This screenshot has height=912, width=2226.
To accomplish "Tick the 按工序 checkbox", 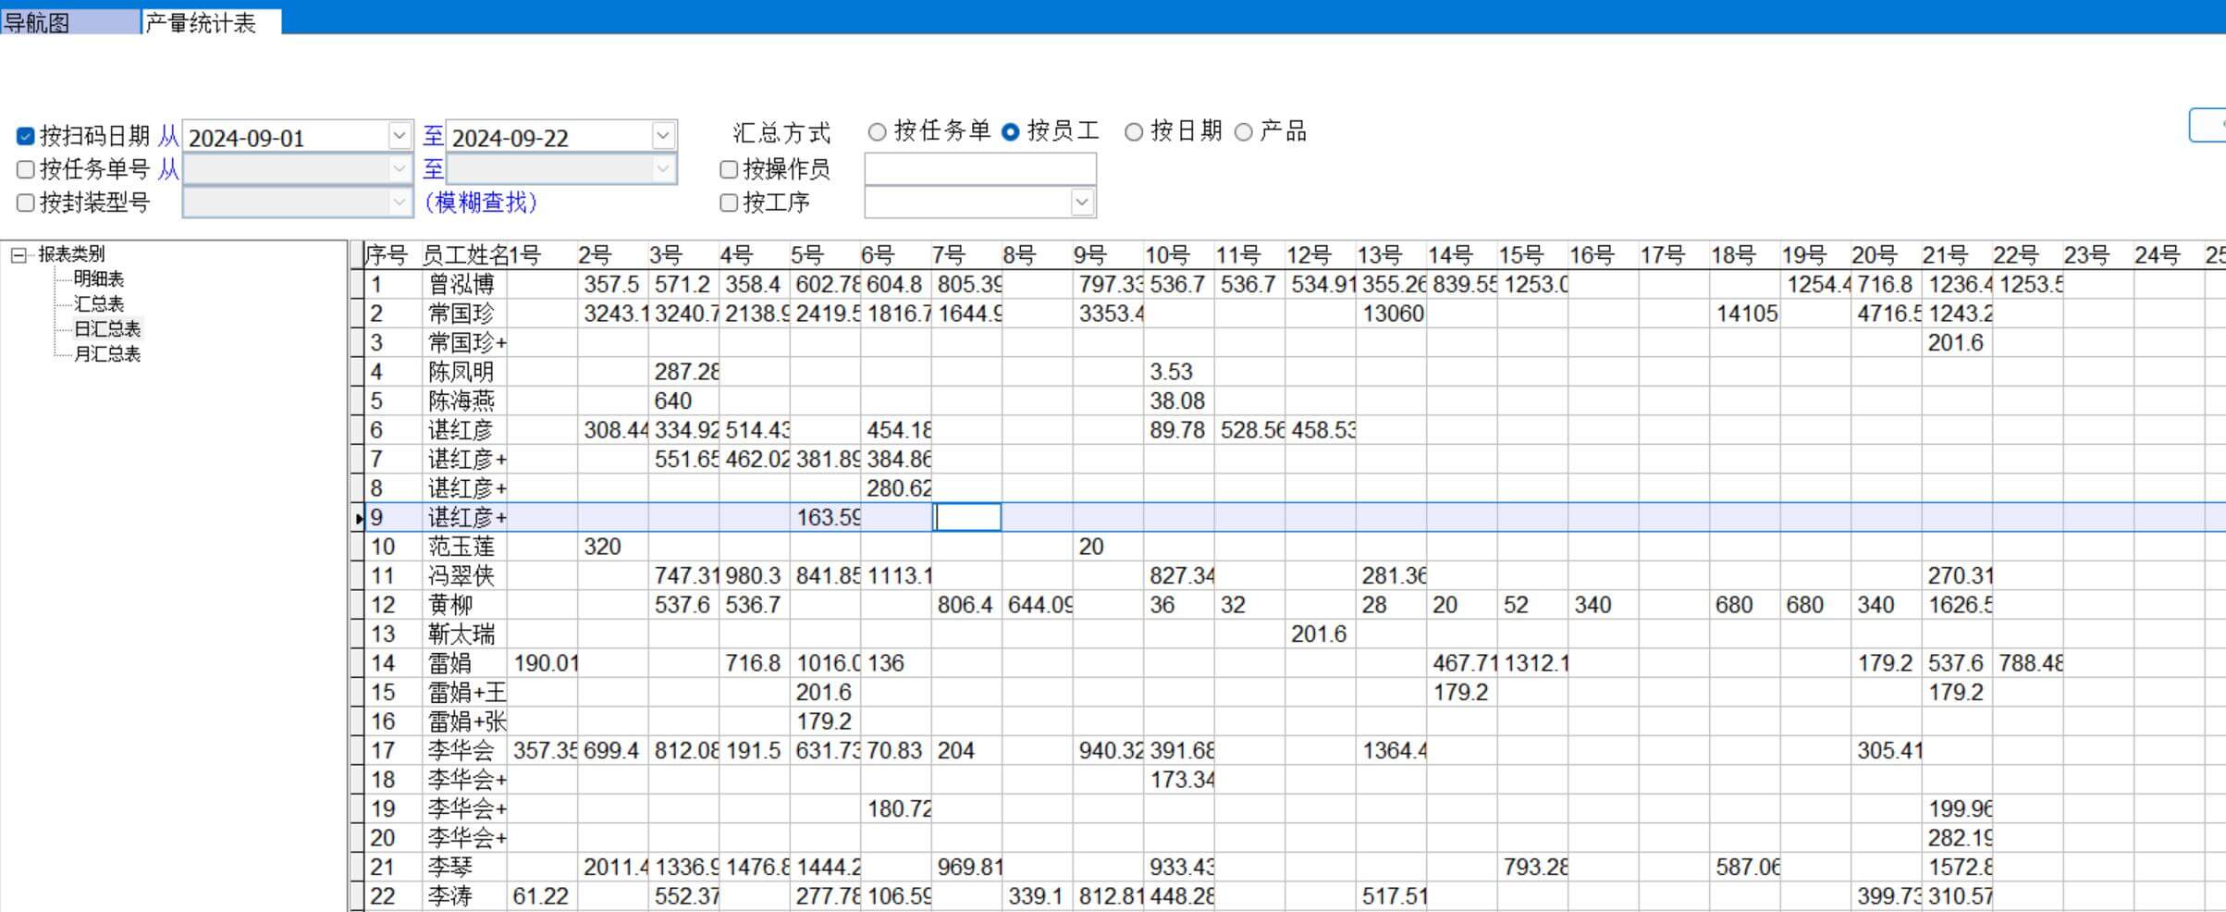I will (729, 203).
